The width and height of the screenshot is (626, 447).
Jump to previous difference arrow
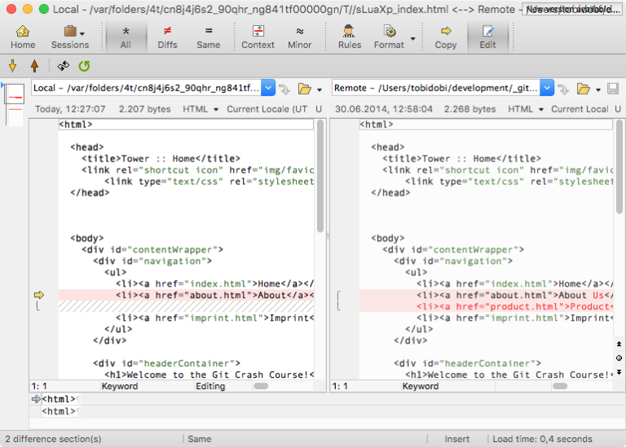pyautogui.click(x=34, y=66)
